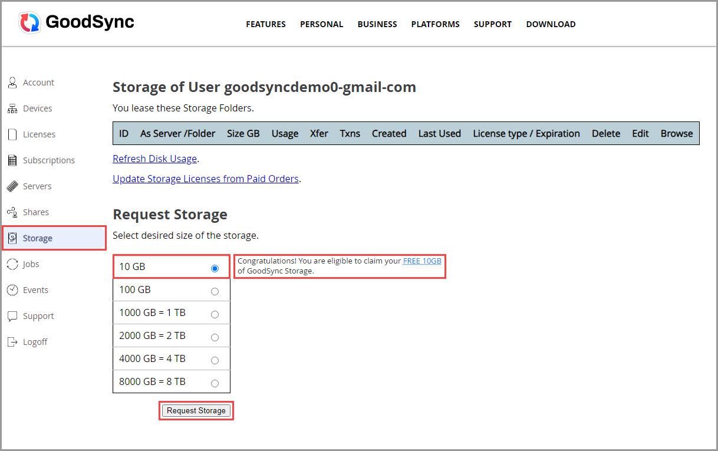Open the Servers sidebar label
This screenshot has width=718, height=451.
(x=37, y=186)
